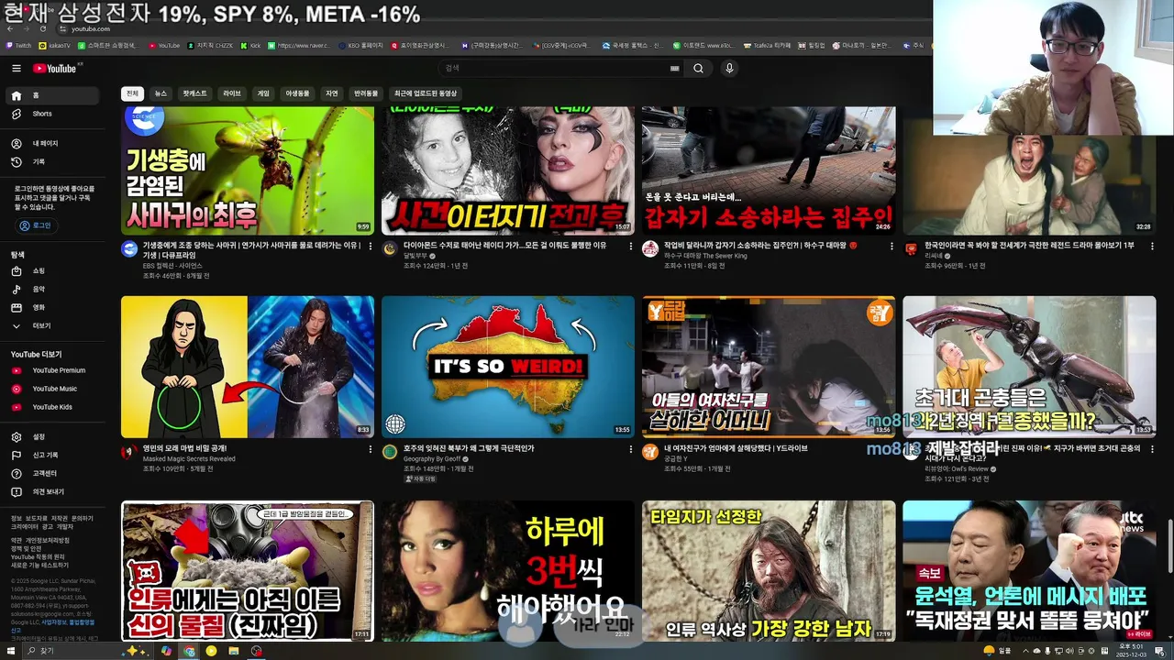
Task: Open Chrome from the Windows taskbar
Action: [x=189, y=651]
